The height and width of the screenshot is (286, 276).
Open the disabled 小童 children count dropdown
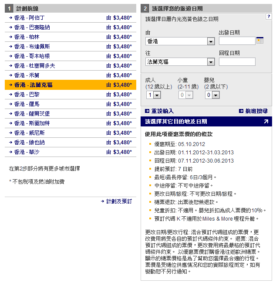click(189, 95)
